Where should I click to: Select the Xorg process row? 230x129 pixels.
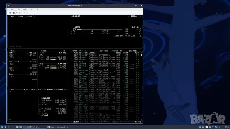click(x=107, y=61)
